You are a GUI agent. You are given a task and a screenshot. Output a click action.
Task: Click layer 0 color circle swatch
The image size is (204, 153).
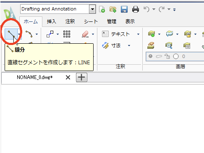(x=176, y=56)
